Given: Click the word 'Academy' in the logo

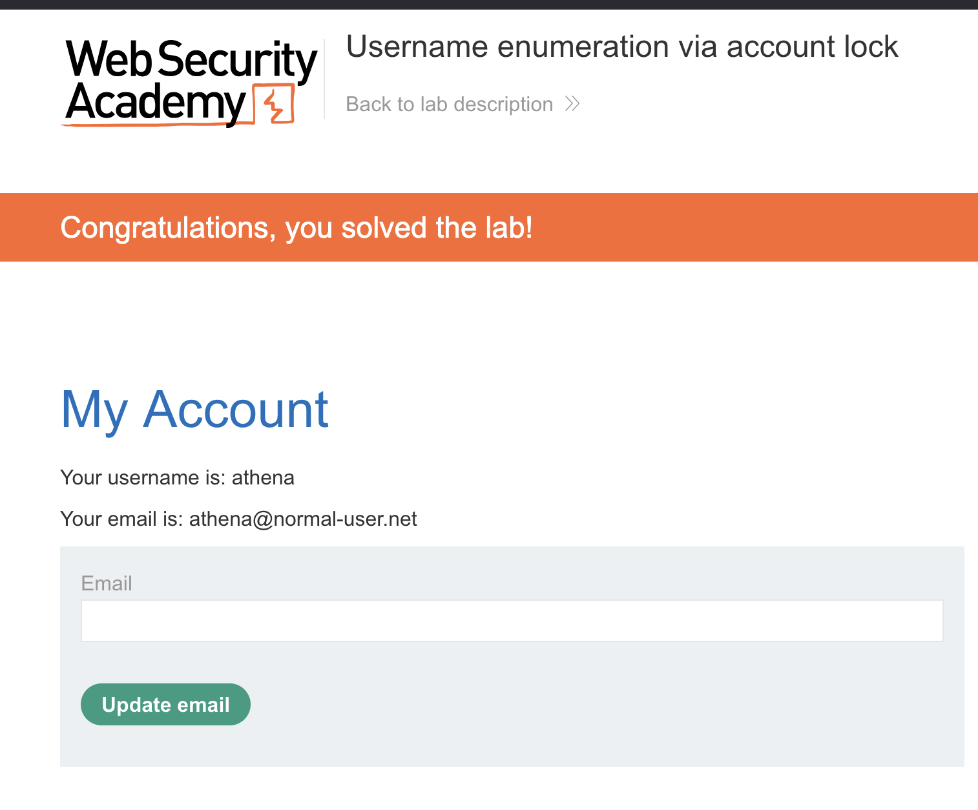Looking at the screenshot, I should click(155, 103).
